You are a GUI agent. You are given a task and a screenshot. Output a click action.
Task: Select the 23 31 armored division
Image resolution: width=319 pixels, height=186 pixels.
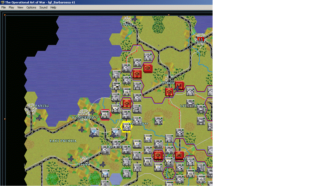pos(190,103)
